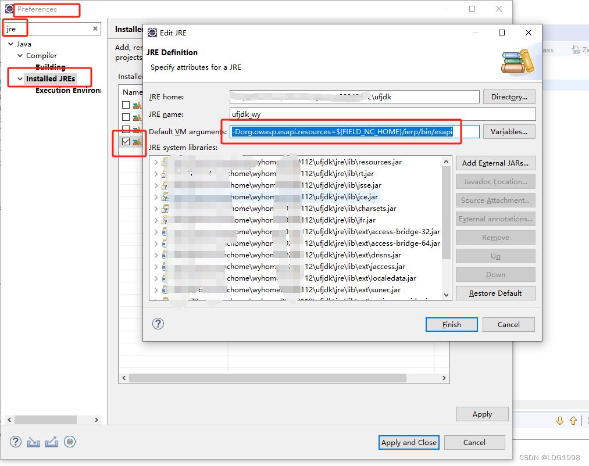Expand the dnsns.jar library entry
The image size is (589, 466).
point(156,255)
